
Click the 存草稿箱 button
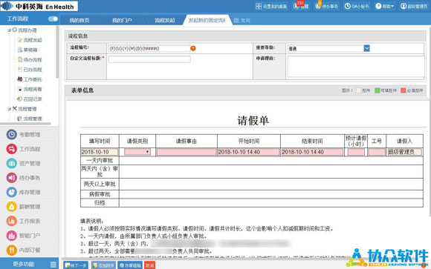130,265
